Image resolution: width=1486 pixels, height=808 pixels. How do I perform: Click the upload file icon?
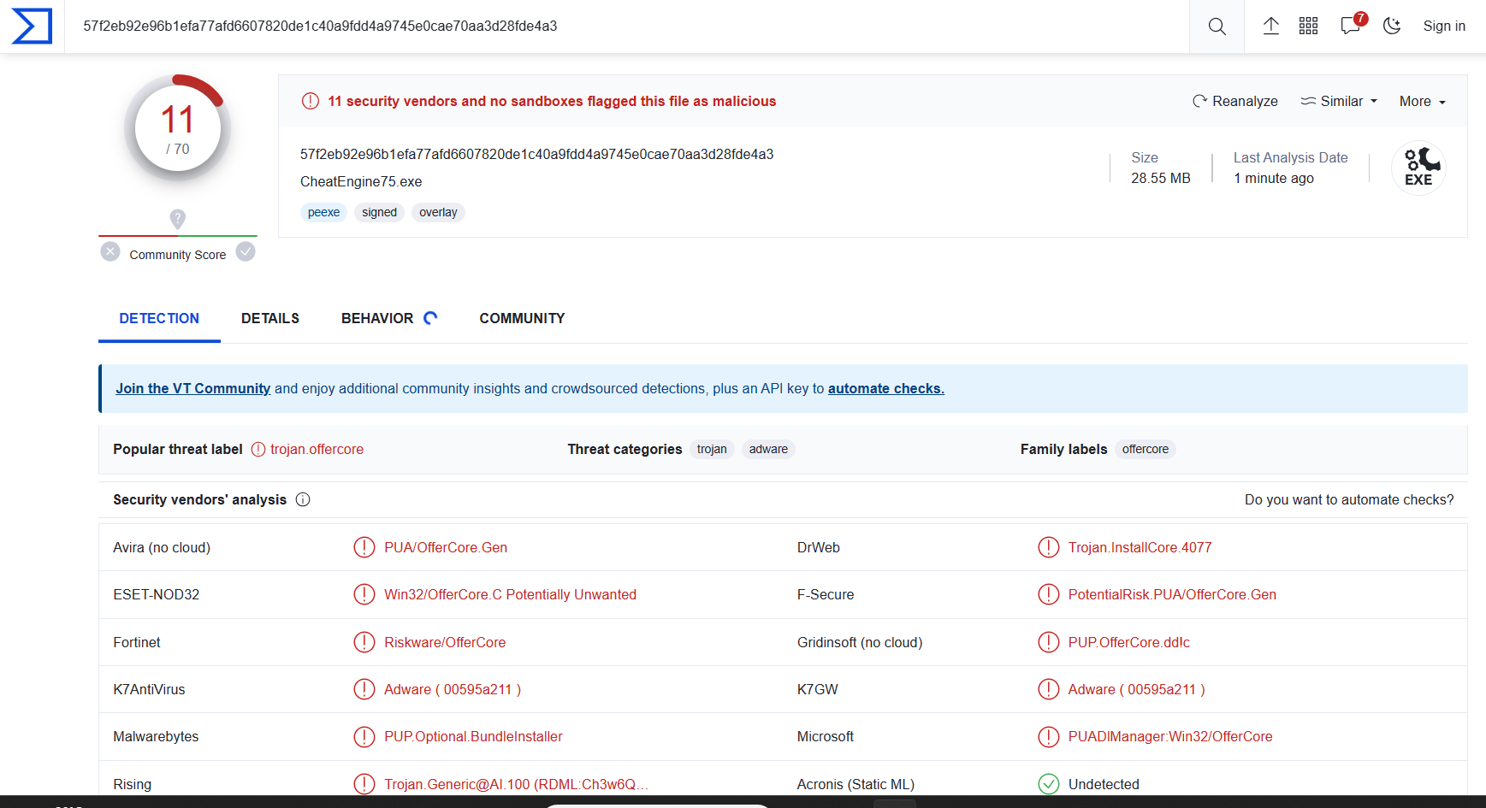click(x=1271, y=26)
